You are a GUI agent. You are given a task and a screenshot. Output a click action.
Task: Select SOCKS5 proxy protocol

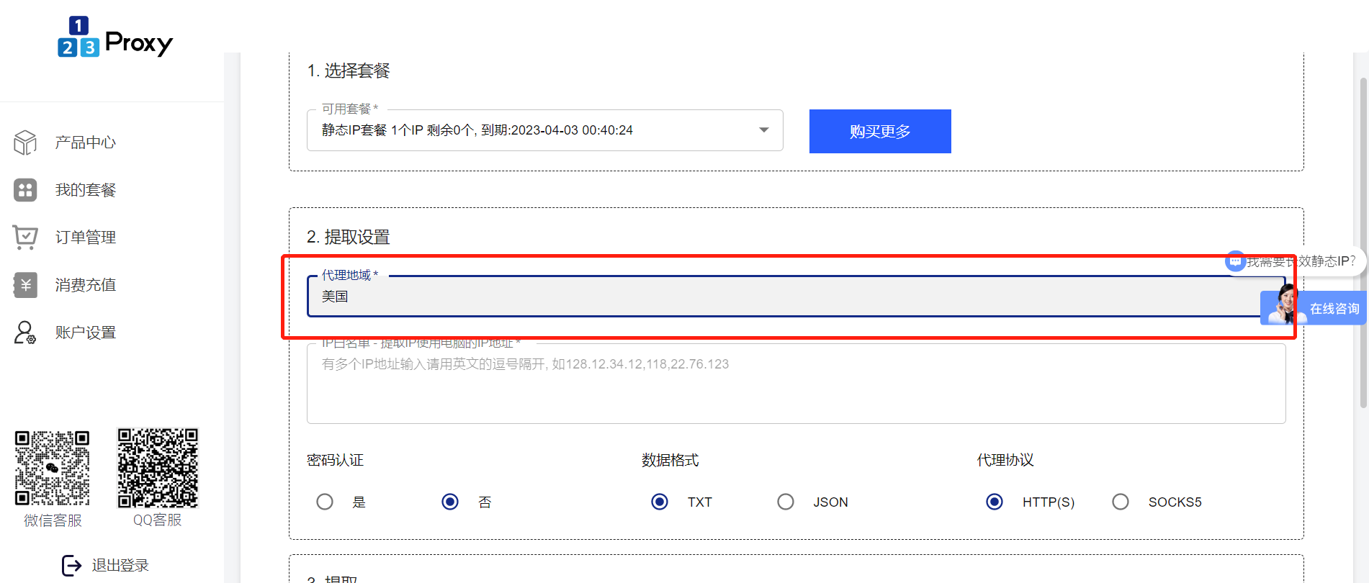1121,502
